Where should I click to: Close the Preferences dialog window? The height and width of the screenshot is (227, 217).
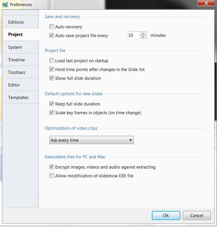(x=206, y=4)
